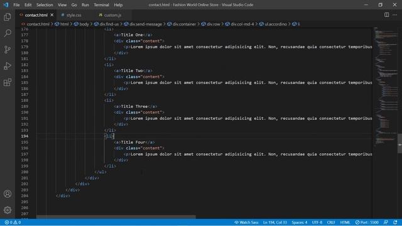Show errors and warnings in status bar
402x226 pixels.
(x=13, y=222)
